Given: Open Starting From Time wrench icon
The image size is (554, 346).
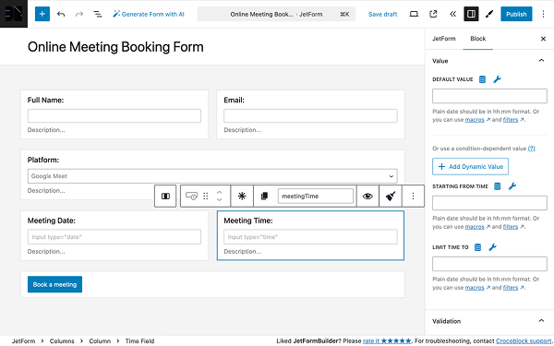Looking at the screenshot, I should (x=512, y=186).
